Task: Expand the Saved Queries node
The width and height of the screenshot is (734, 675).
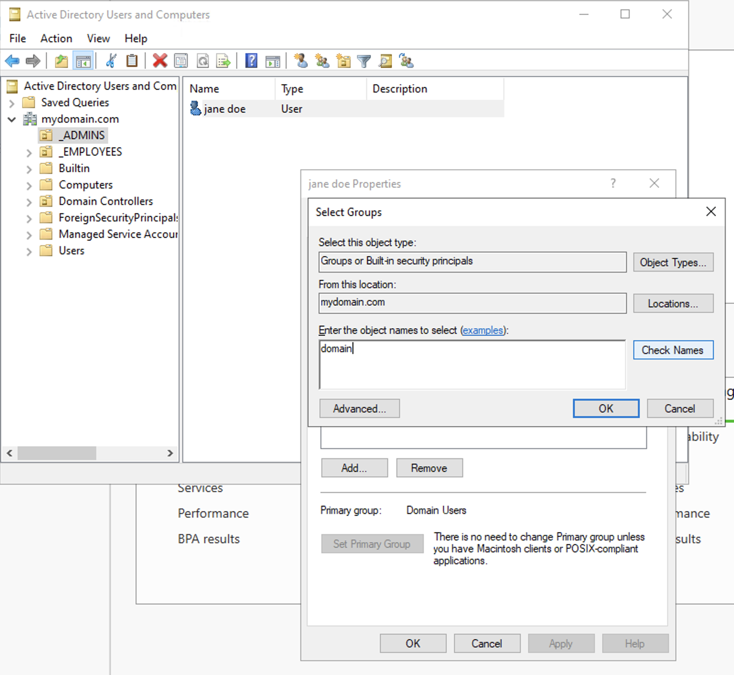Action: pos(12,103)
